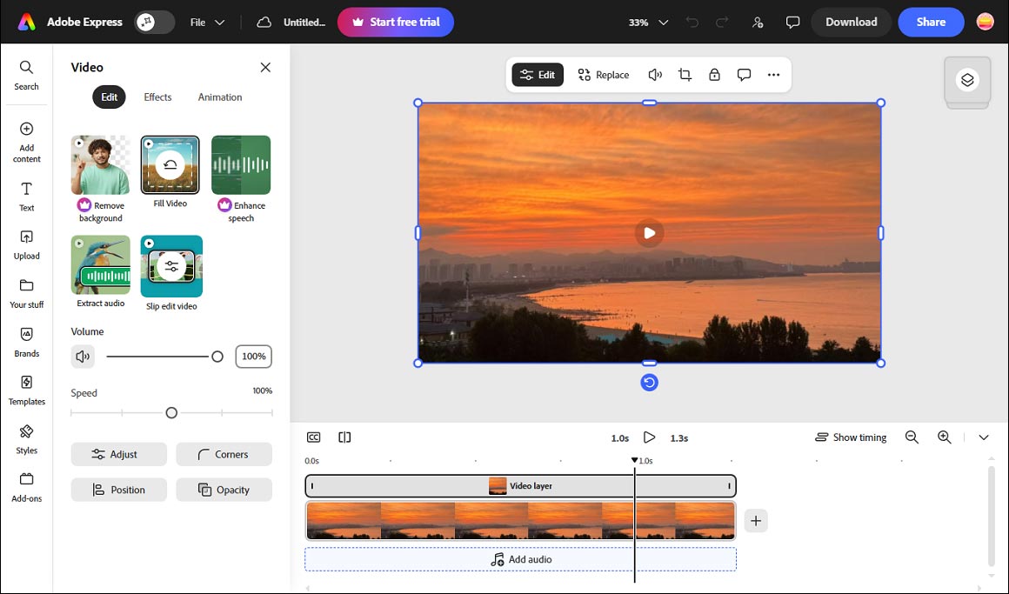
Task: Open the invite collaborators icon
Action: coord(758,22)
